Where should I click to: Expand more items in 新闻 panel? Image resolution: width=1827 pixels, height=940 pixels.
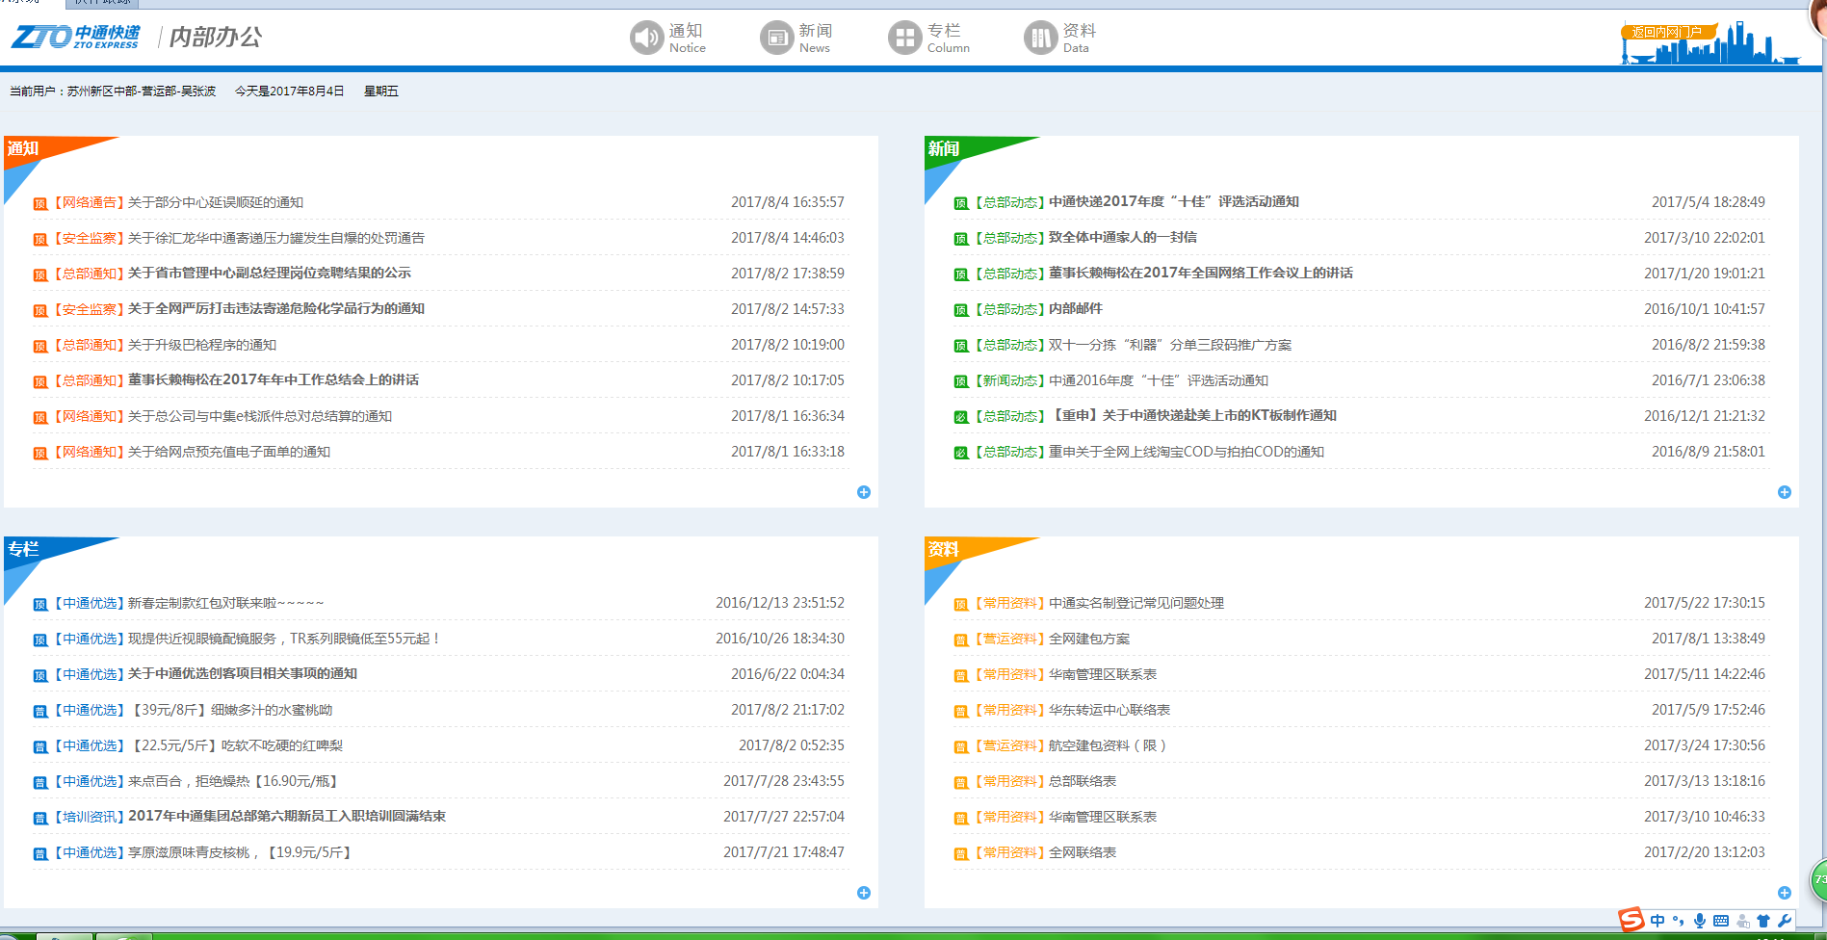pos(1785,492)
